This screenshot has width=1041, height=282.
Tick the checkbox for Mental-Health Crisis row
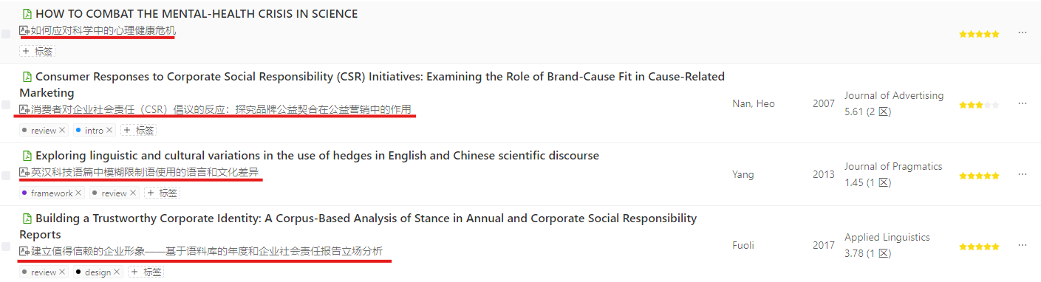point(5,32)
